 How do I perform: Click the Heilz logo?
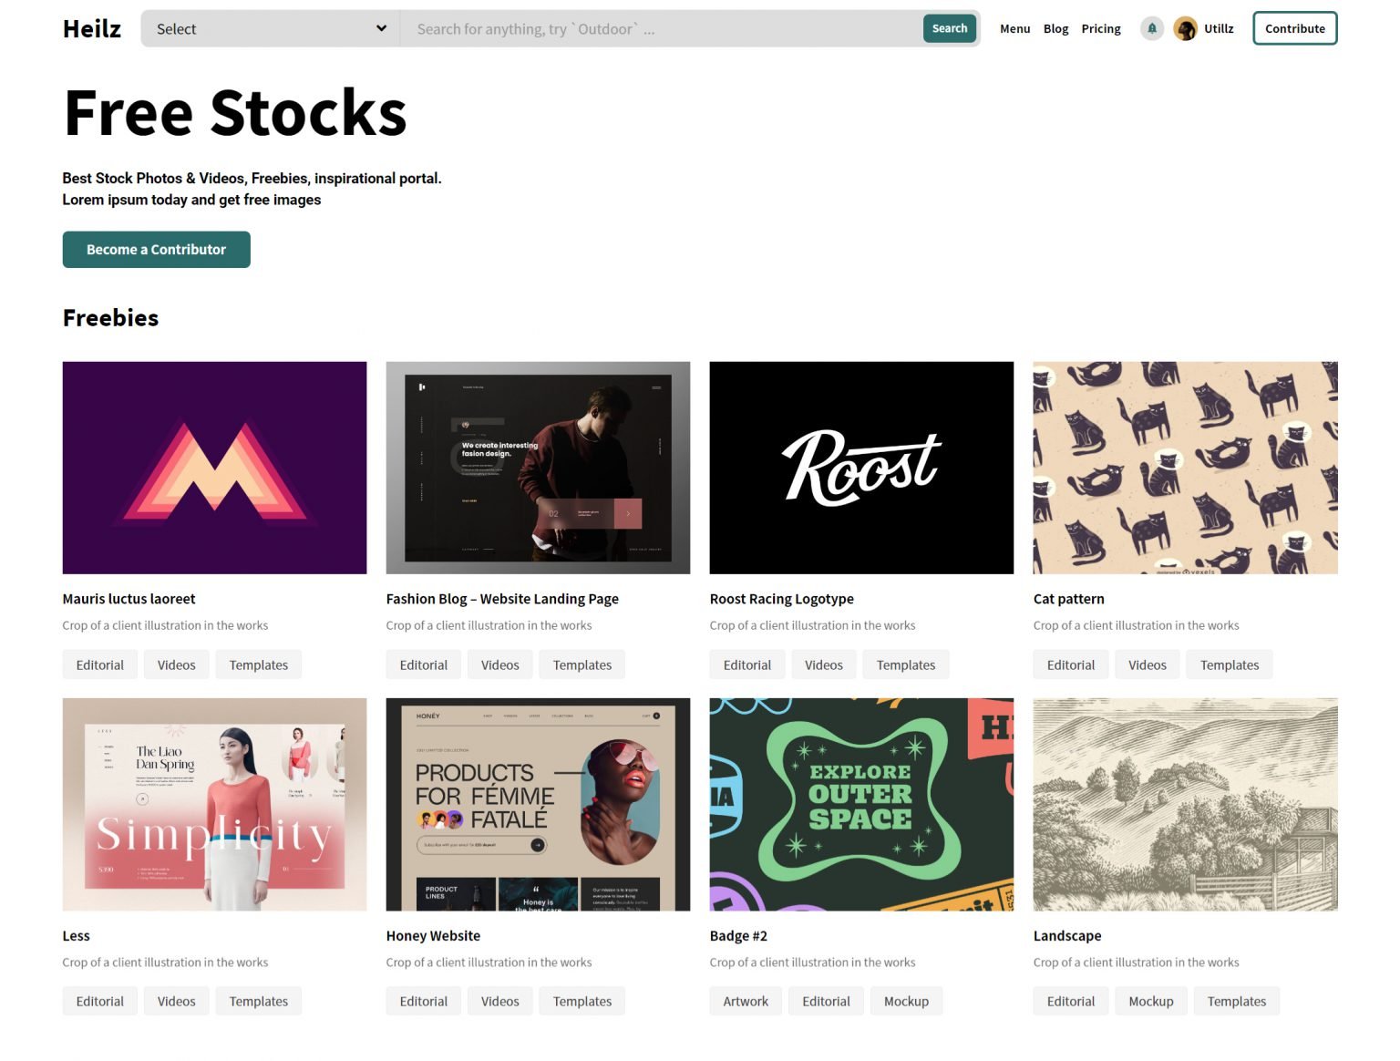(92, 29)
